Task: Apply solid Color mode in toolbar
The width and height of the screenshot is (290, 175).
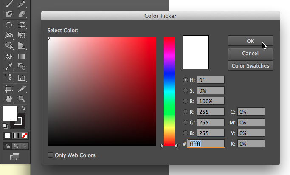Action: click(7, 136)
